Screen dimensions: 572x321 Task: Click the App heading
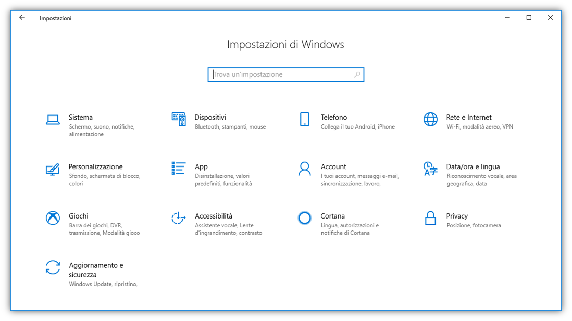pos(201,166)
